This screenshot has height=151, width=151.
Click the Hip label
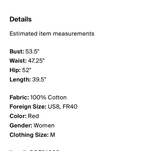(x=15, y=70)
